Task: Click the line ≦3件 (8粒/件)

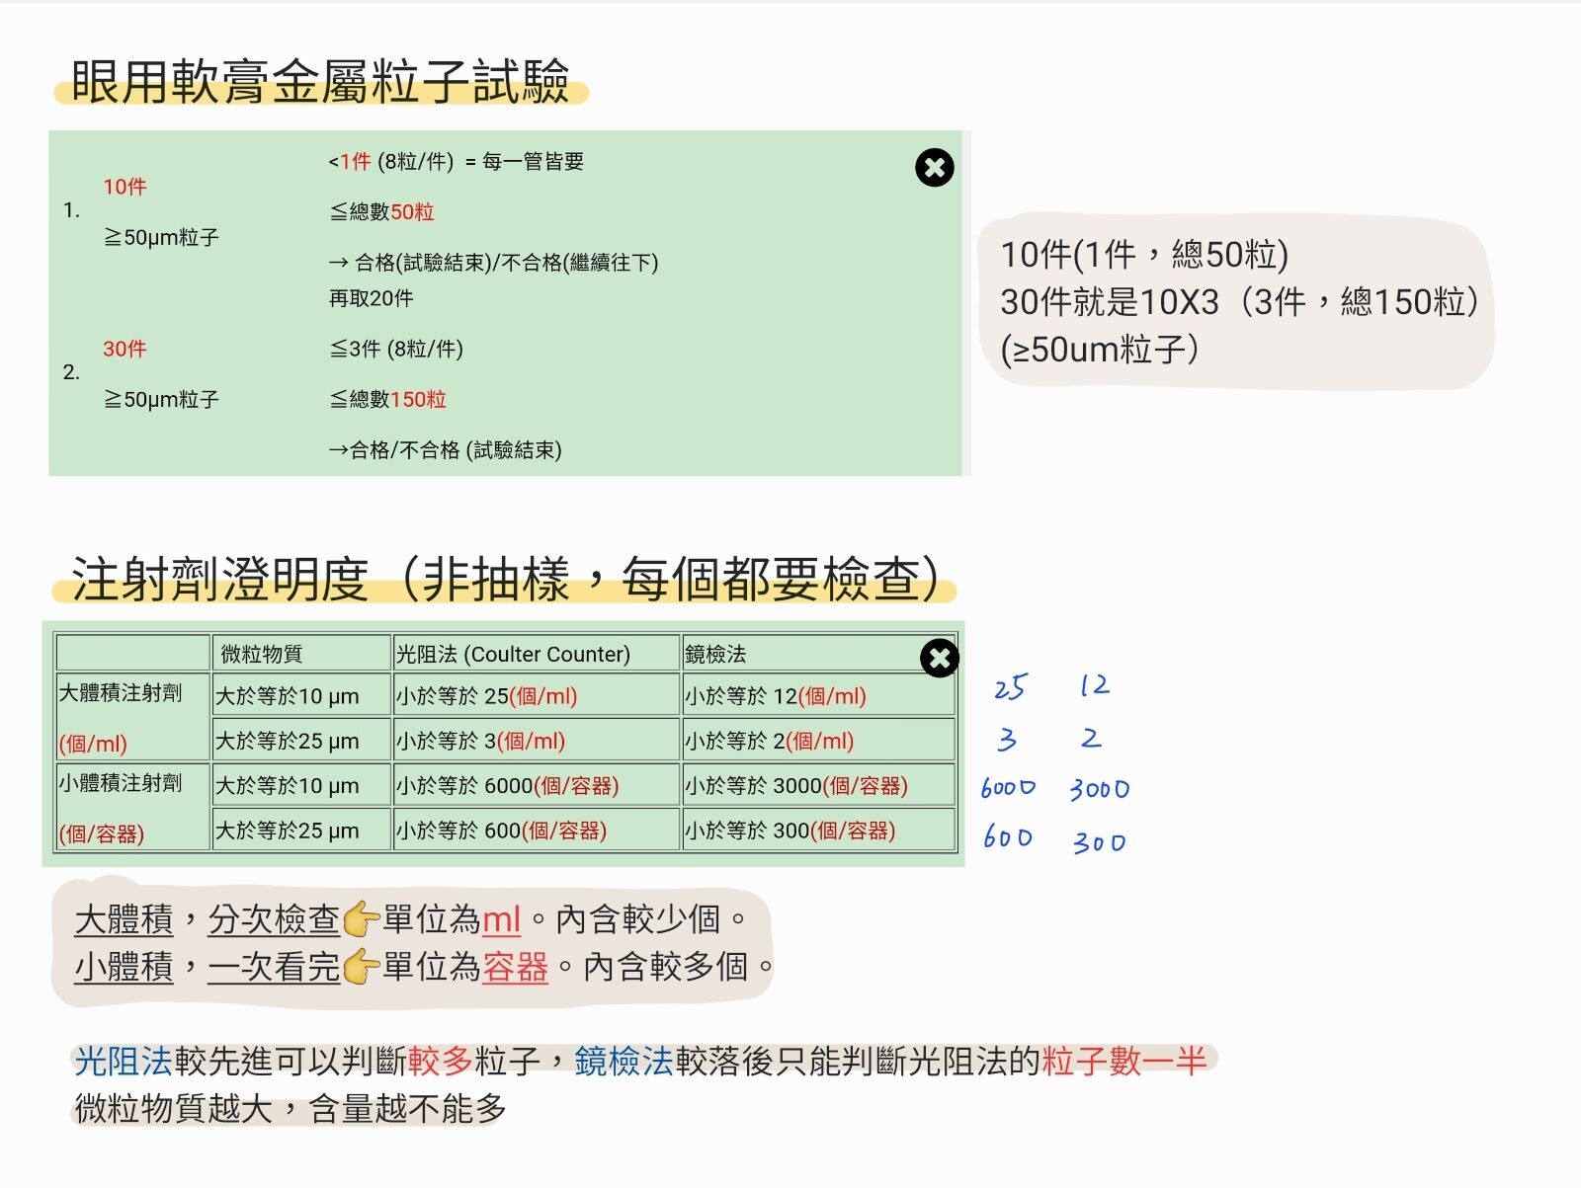Action: [396, 349]
